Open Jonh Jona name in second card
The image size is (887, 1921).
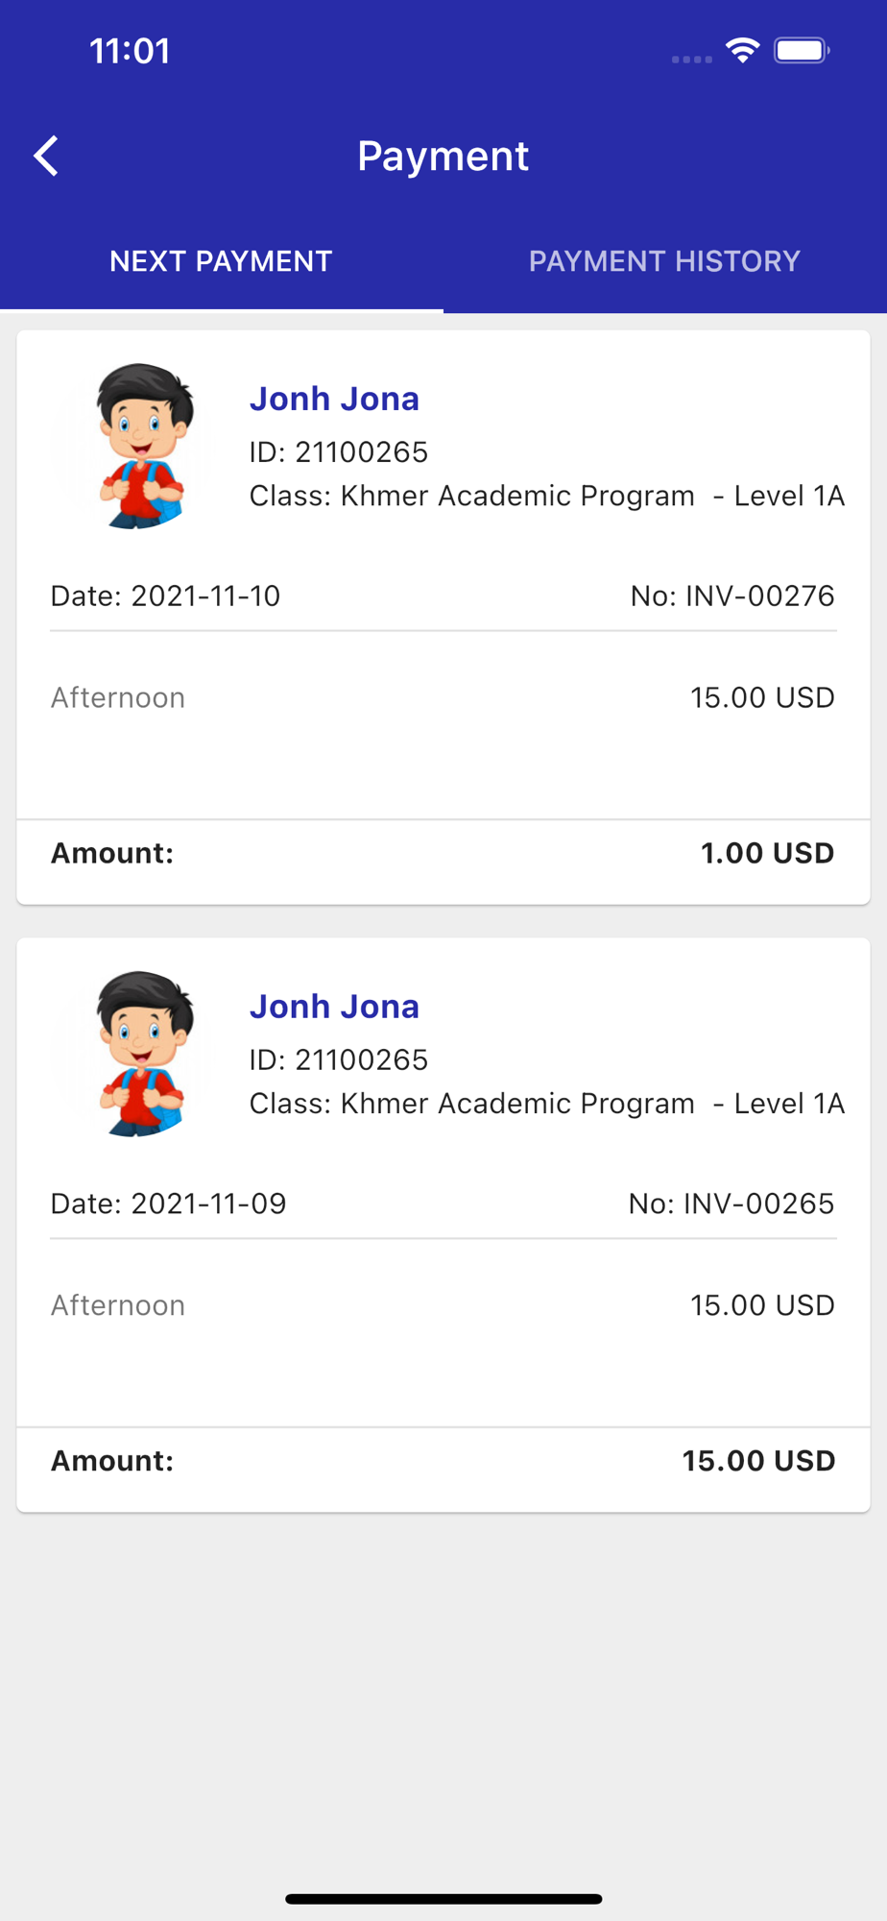tap(334, 1007)
